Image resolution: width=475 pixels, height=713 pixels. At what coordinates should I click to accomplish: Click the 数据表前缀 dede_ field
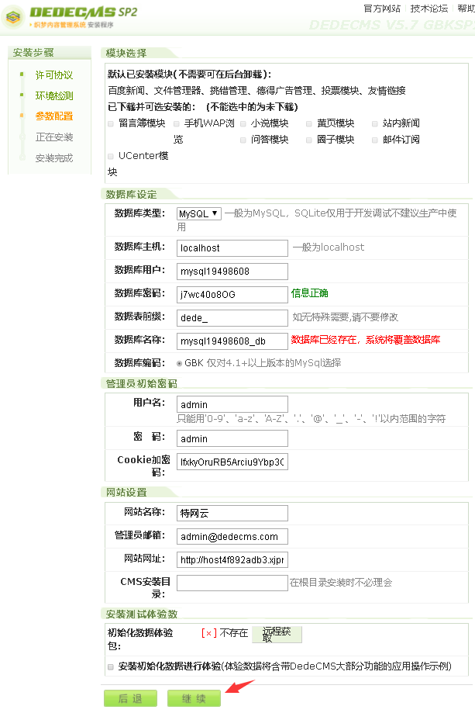pyautogui.click(x=232, y=318)
